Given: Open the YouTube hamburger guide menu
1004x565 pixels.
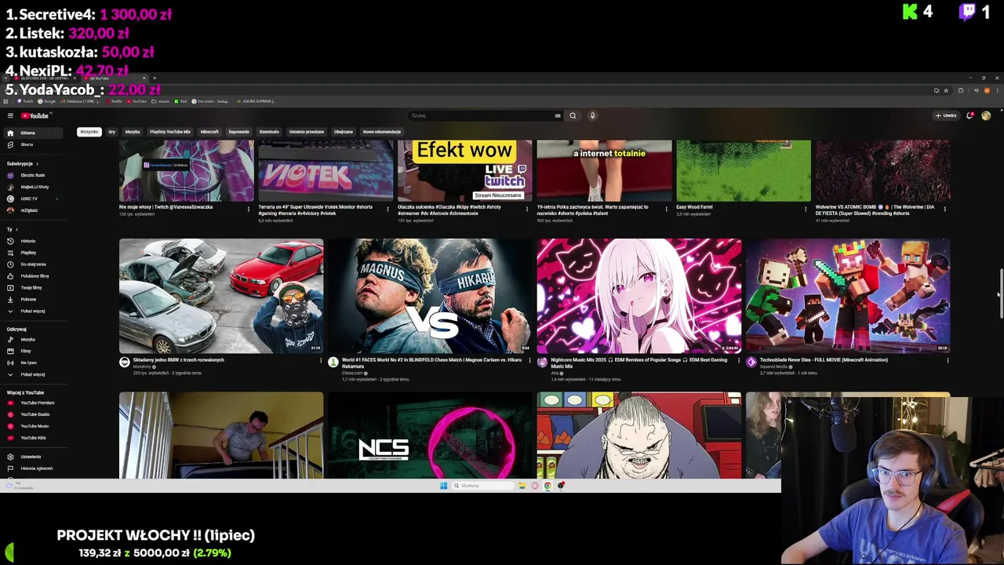Looking at the screenshot, I should tap(10, 115).
